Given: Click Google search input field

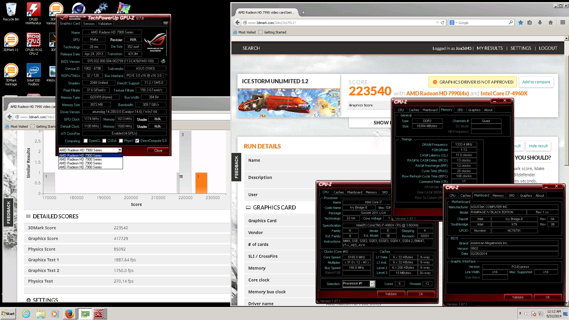Looking at the screenshot, I should (482, 23).
